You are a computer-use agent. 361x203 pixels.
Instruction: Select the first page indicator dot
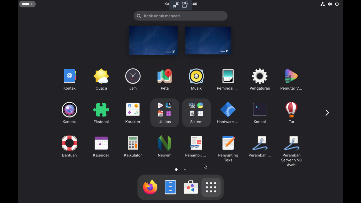[176, 169]
